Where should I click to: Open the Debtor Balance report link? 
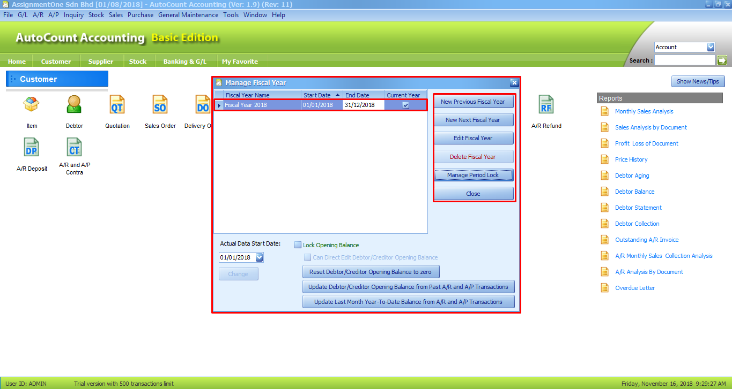tap(634, 192)
